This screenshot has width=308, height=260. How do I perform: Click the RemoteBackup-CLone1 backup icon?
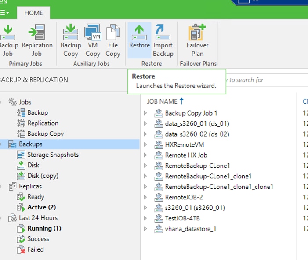(159, 166)
